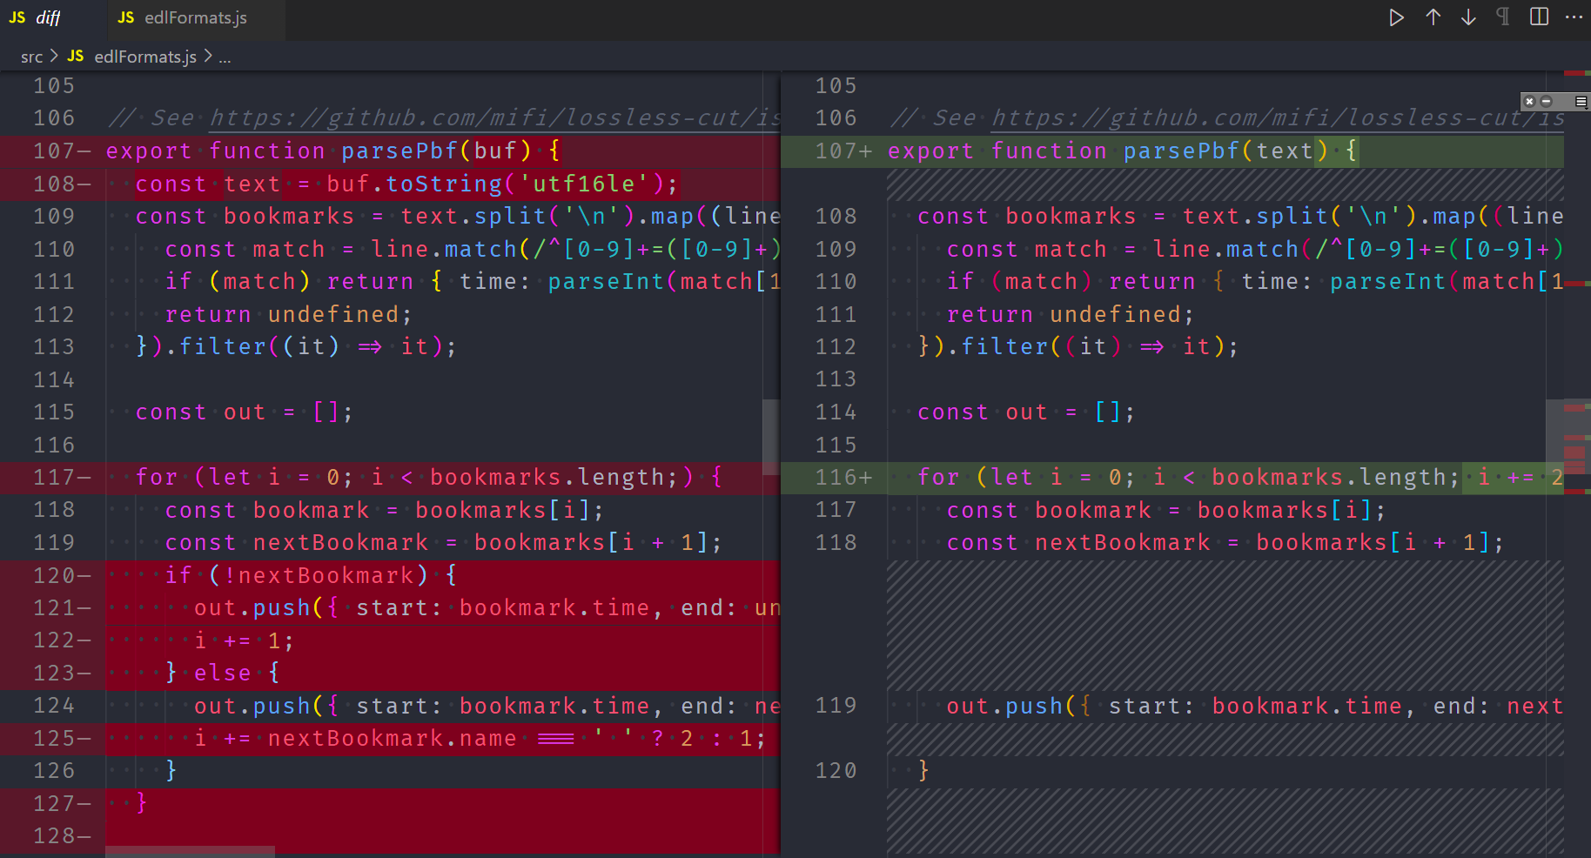Screen dimensions: 1591x858
Task: Click the JS icon on the edlFormats.js tab
Action: pyautogui.click(x=124, y=17)
